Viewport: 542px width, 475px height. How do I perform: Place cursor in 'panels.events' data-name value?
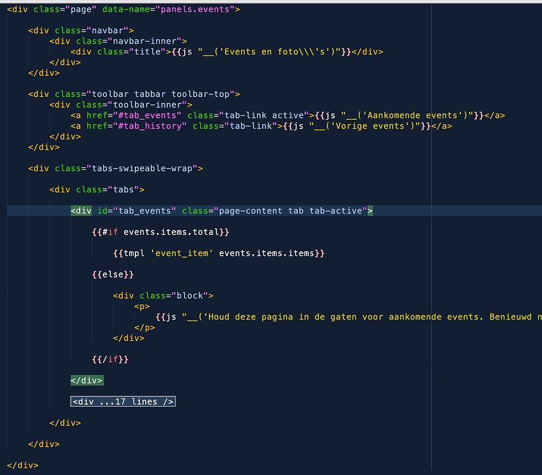[x=195, y=9]
